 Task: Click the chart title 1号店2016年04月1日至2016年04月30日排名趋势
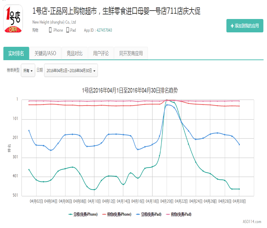[130, 90]
